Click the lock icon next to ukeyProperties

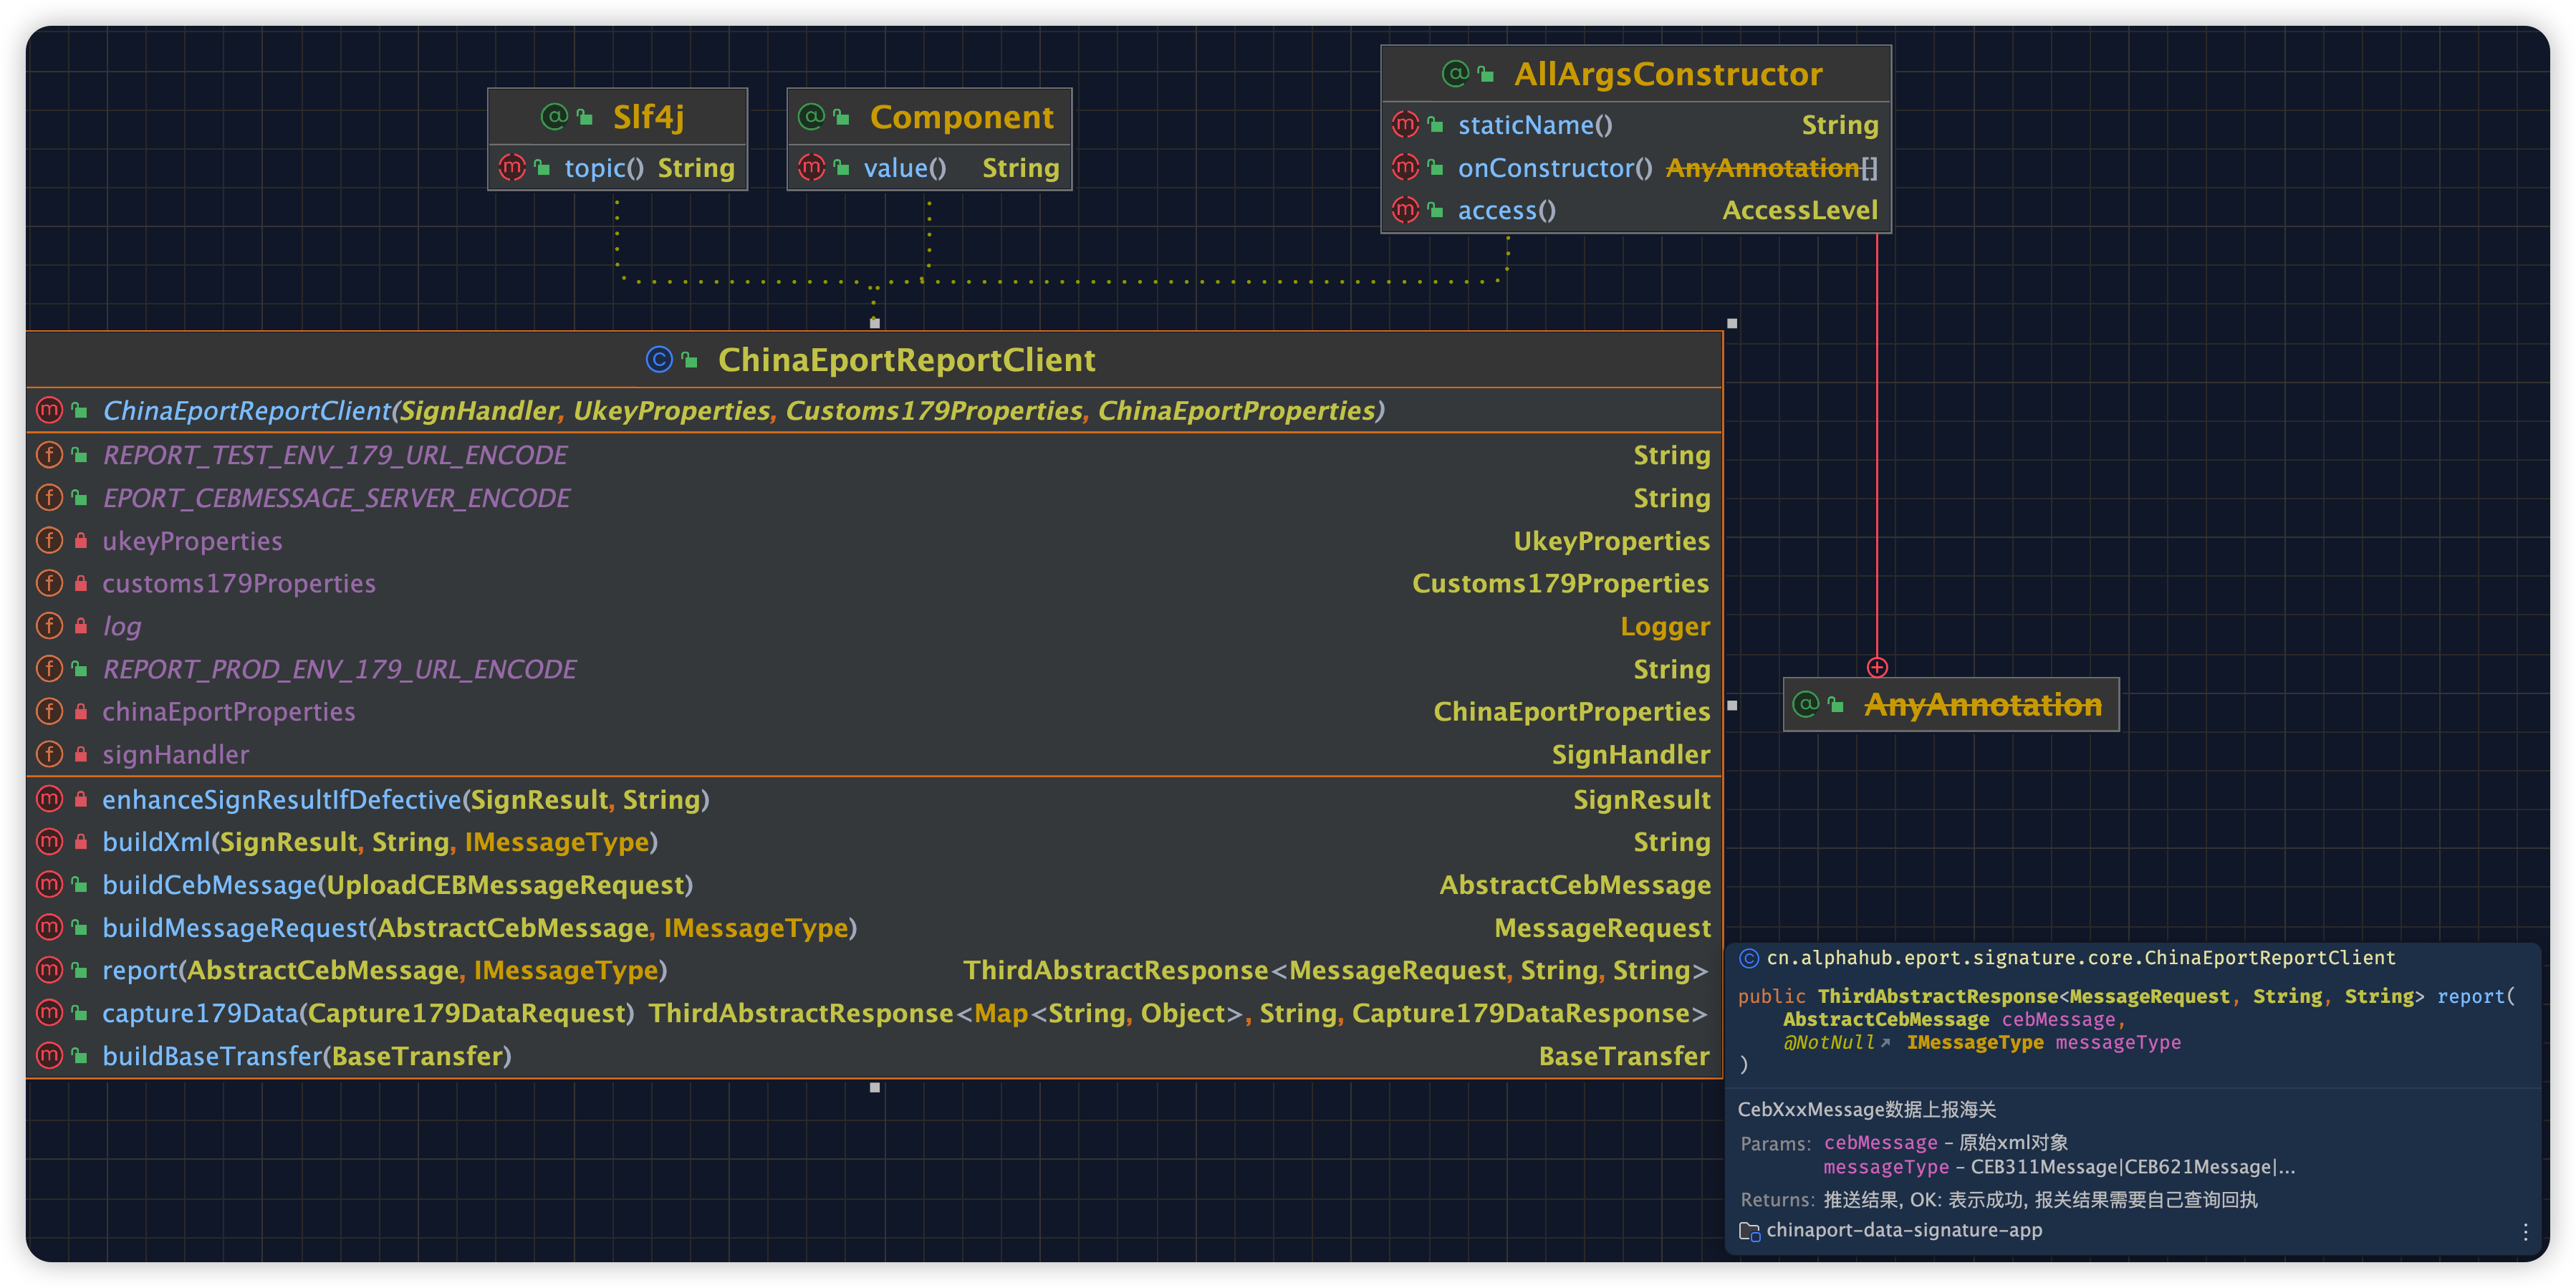point(81,541)
